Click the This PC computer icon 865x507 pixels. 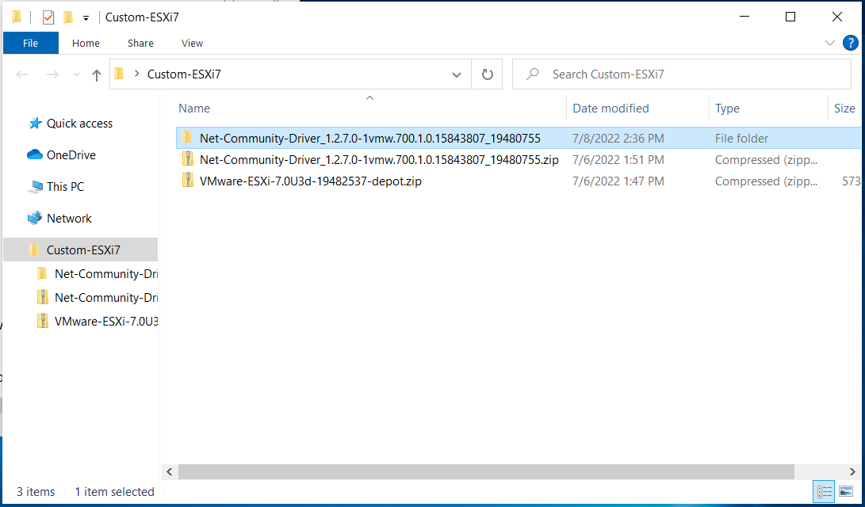35,187
